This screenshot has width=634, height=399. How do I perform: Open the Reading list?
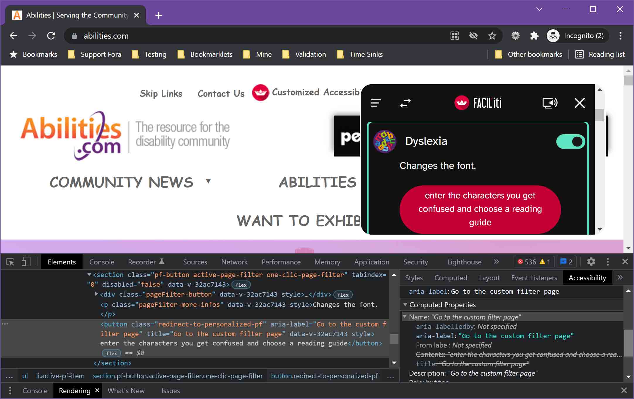600,54
